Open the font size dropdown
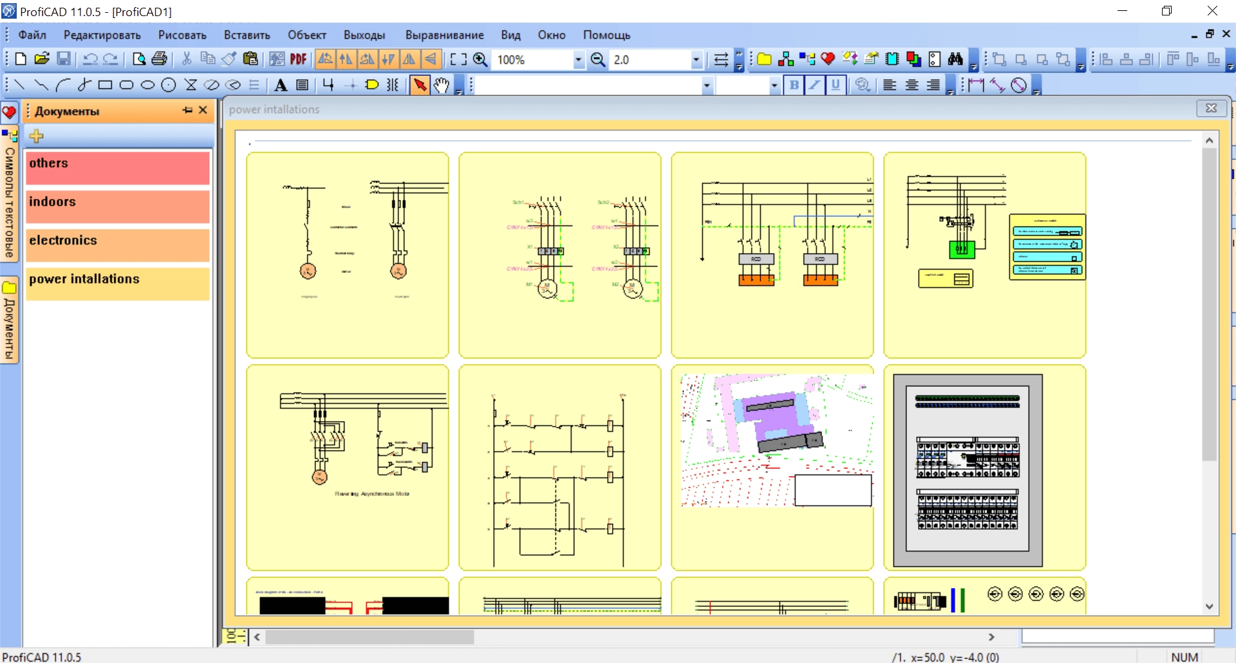 [774, 85]
